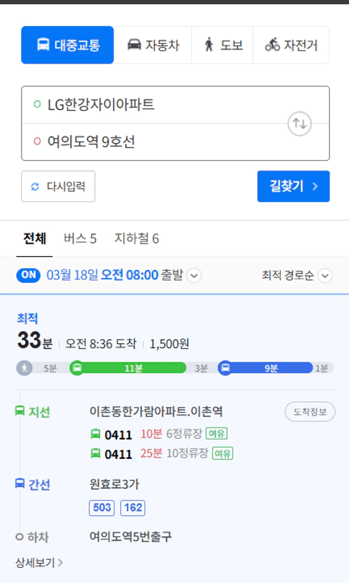Open 최적 경로순 sort dropdown
The height and width of the screenshot is (583, 349).
tap(297, 276)
